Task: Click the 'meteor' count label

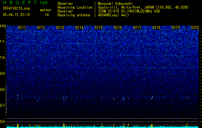Action: coord(46,10)
